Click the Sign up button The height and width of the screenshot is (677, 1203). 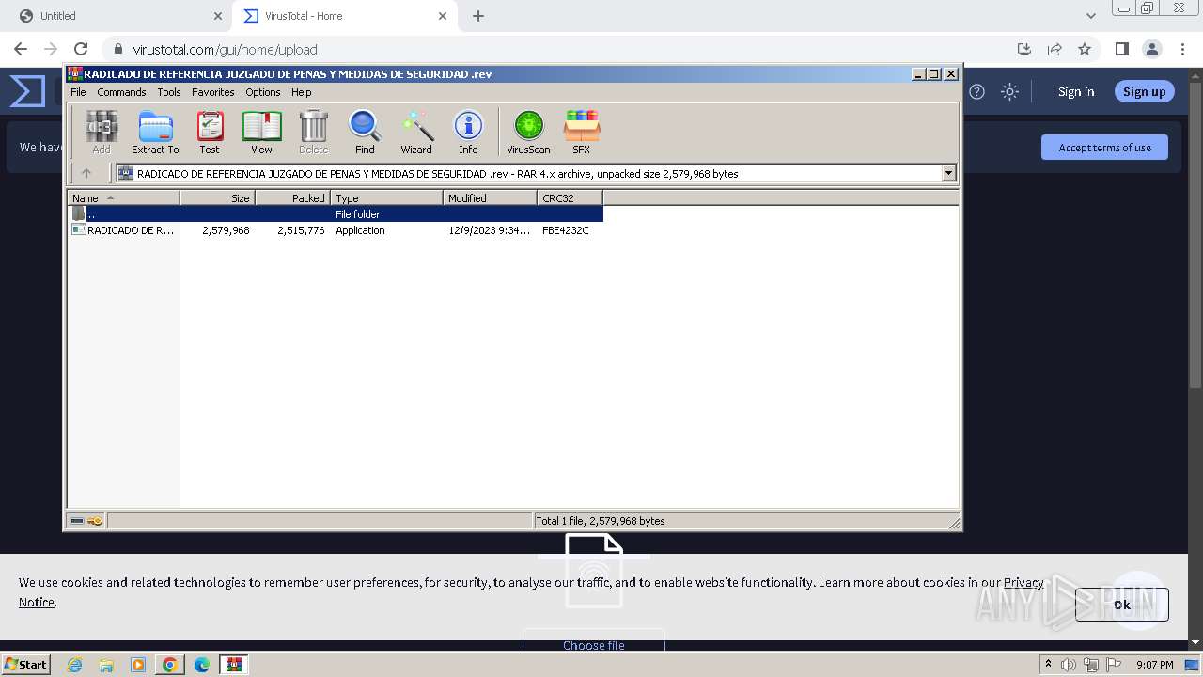coord(1144,91)
